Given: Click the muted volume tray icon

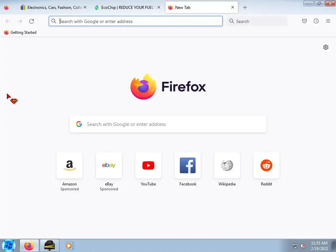Looking at the screenshot, I should (303, 246).
